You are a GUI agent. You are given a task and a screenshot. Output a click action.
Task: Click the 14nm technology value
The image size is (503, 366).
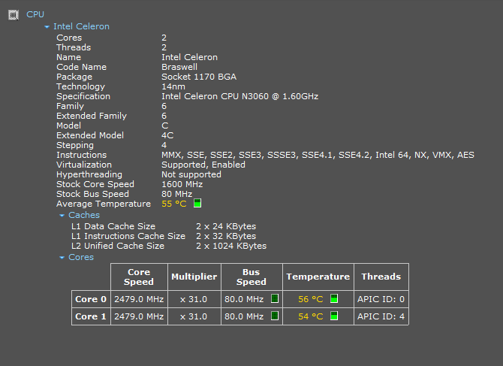pos(173,86)
